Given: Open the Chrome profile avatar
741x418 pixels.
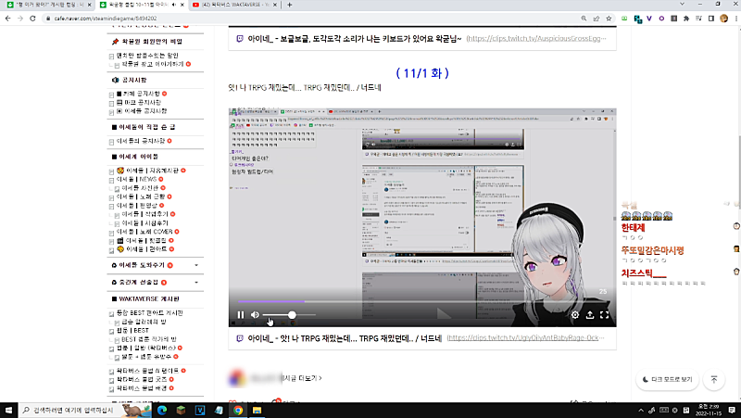Looking at the screenshot, I should pos(723,19).
